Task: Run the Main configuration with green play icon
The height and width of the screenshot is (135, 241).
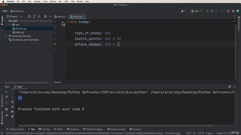Action: [207, 11]
